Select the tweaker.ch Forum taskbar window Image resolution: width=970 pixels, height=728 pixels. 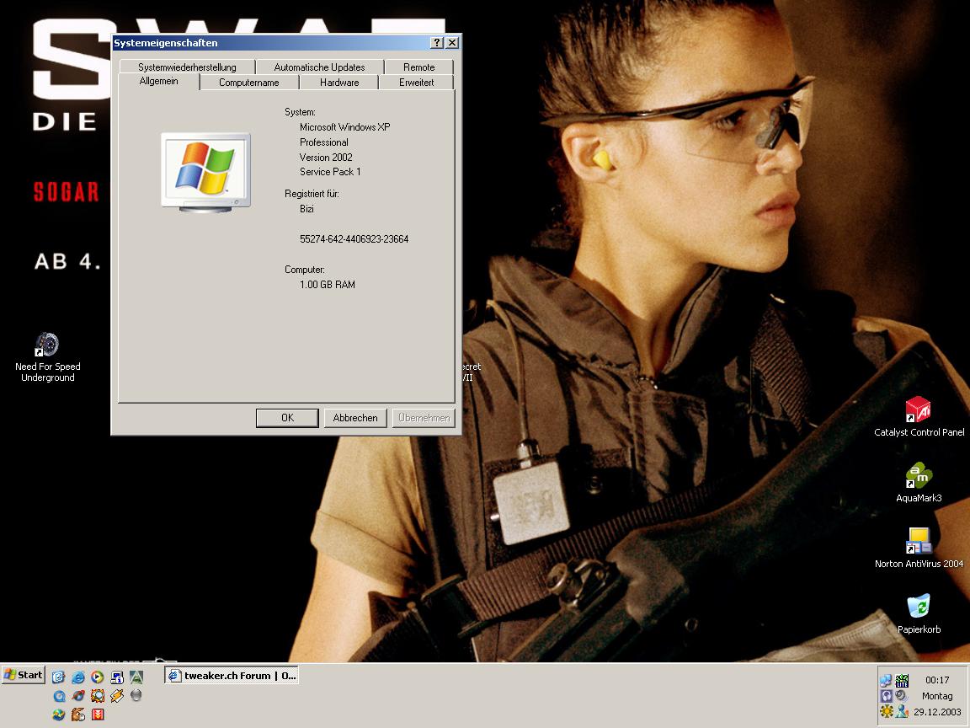(232, 676)
